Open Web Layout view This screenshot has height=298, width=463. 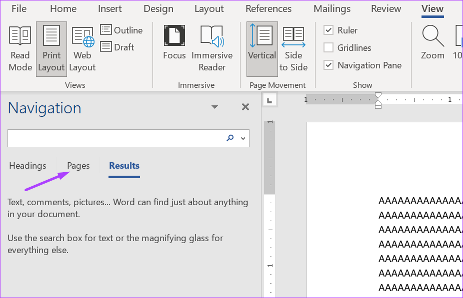82,48
